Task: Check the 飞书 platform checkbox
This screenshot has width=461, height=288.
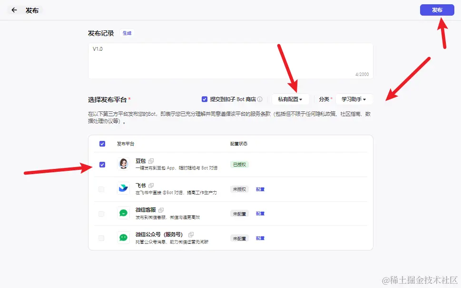Action: (x=101, y=189)
